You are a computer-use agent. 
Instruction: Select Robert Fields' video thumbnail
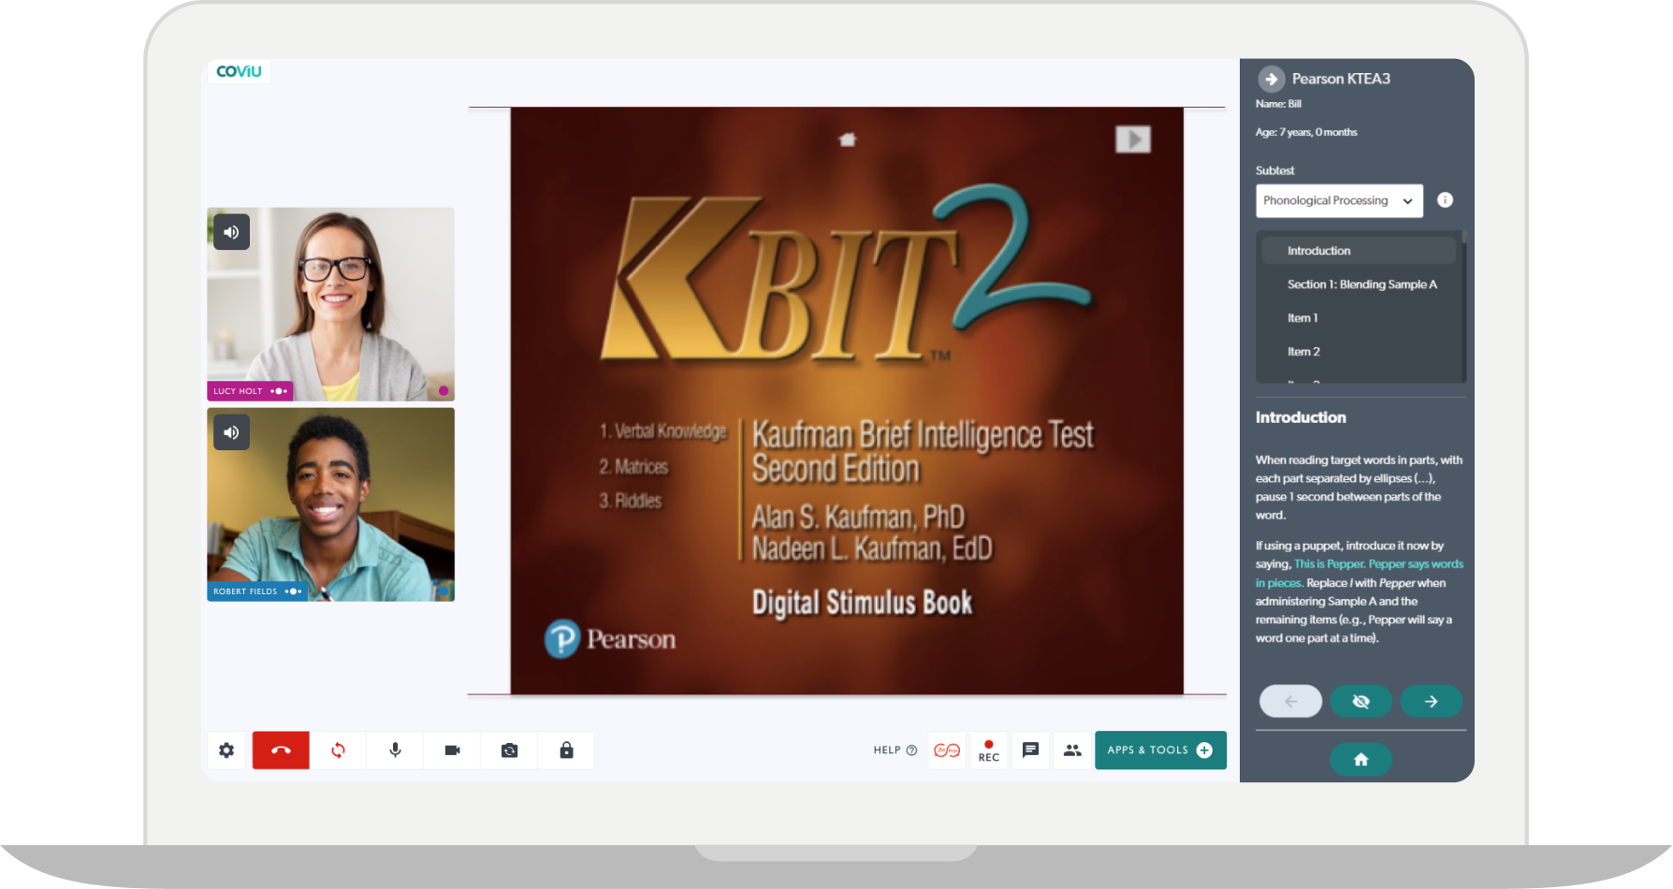(330, 504)
